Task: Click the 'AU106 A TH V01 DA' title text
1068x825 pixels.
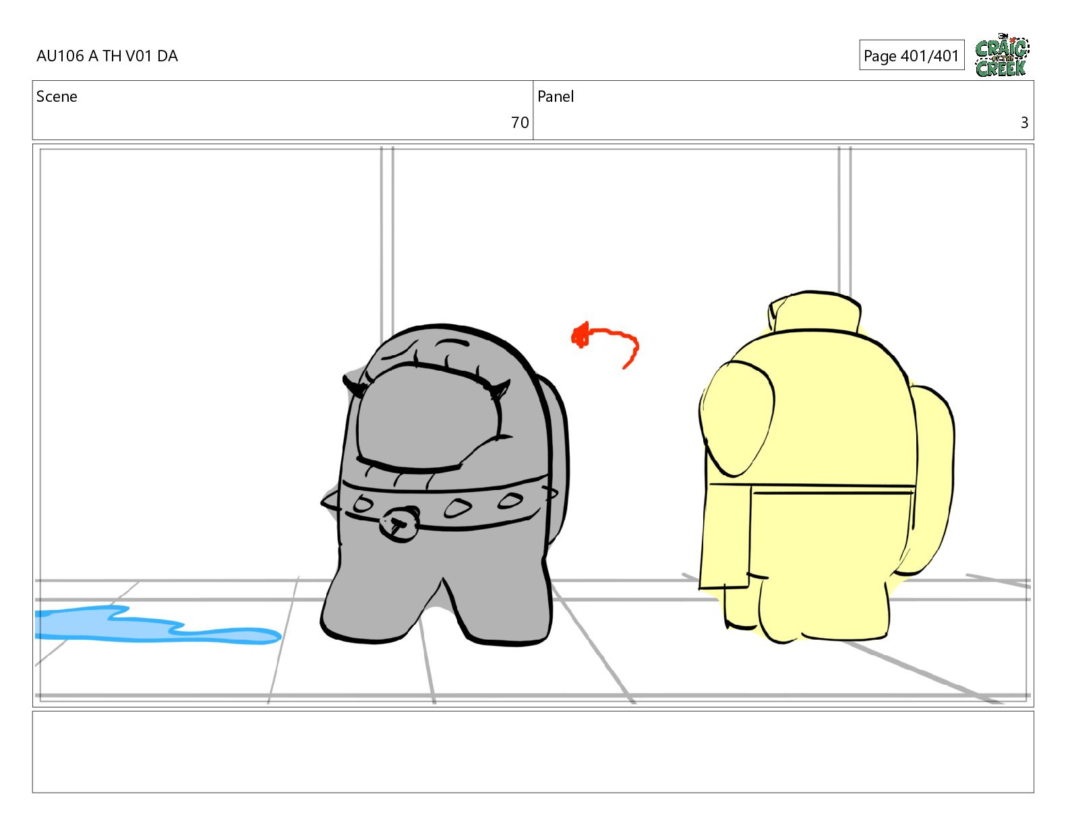Action: pyautogui.click(x=107, y=56)
